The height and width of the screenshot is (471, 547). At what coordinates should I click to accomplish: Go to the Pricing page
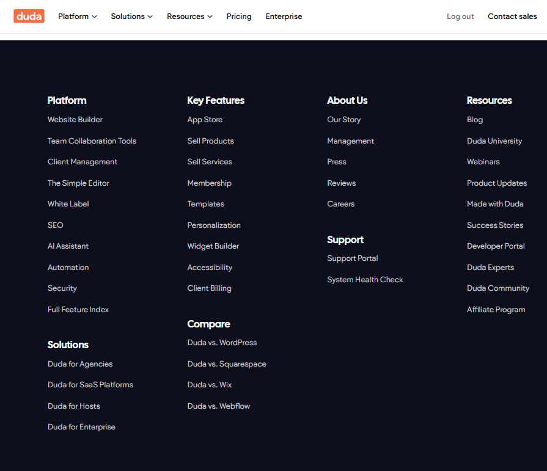pos(239,16)
